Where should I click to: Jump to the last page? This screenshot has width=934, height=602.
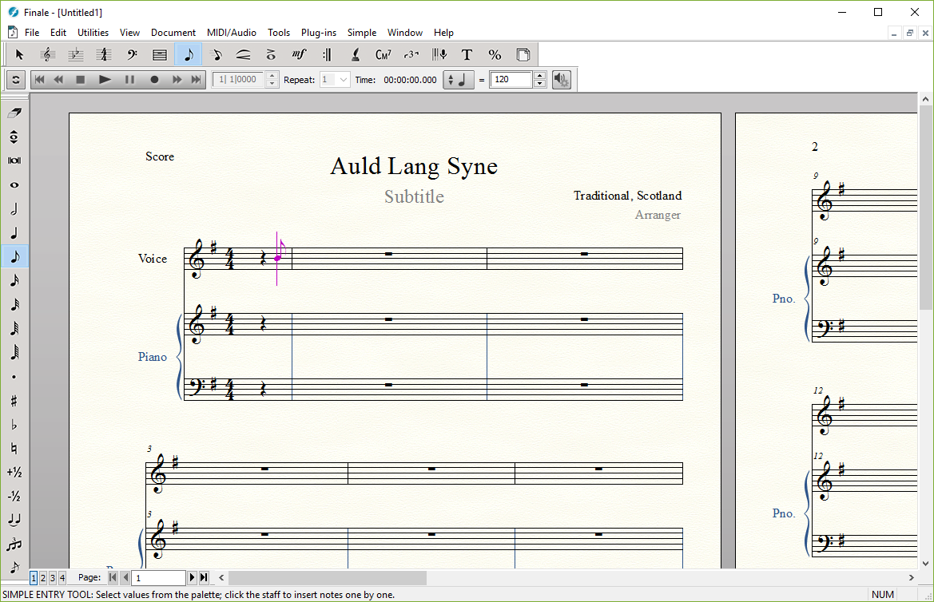click(x=204, y=577)
